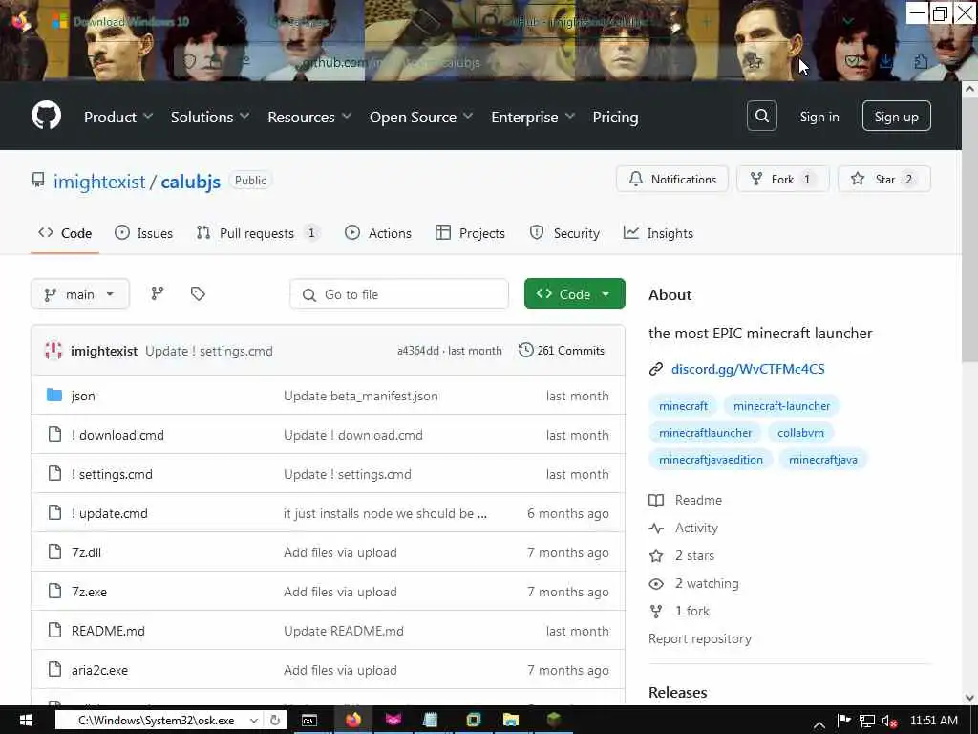978x734 pixels.
Task: Open the green Code dropdown button
Action: (574, 293)
